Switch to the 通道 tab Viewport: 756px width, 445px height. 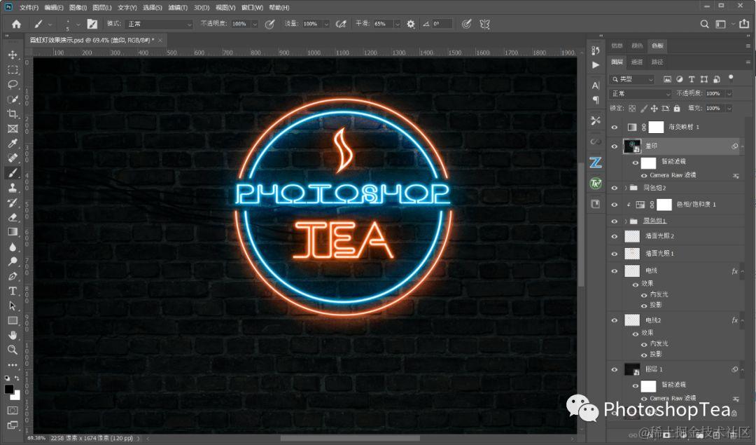(x=637, y=62)
